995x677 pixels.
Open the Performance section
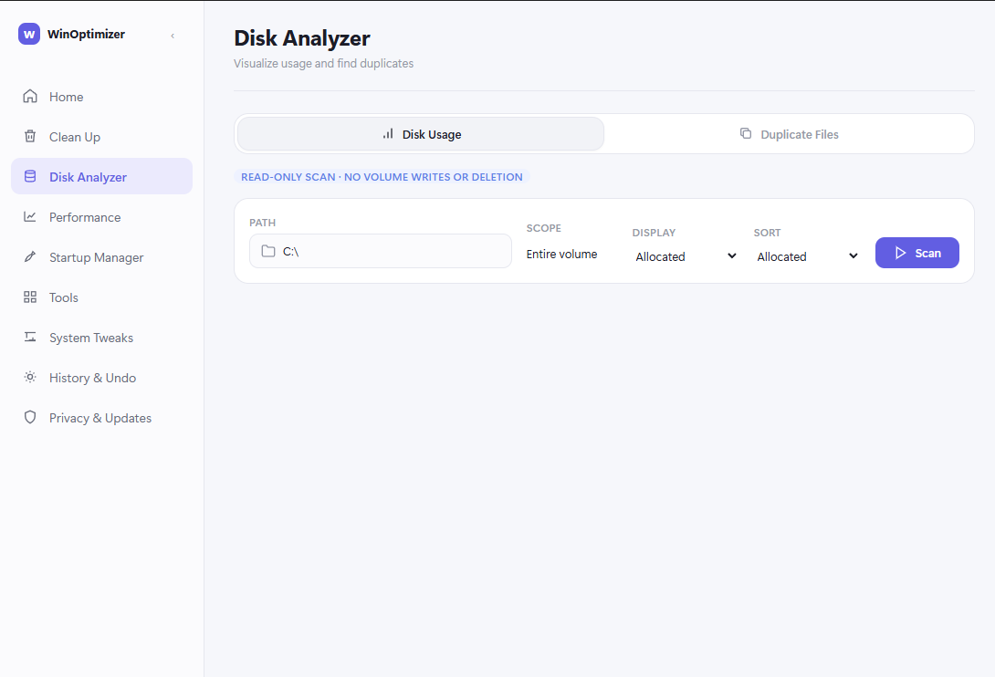pyautogui.click(x=101, y=217)
